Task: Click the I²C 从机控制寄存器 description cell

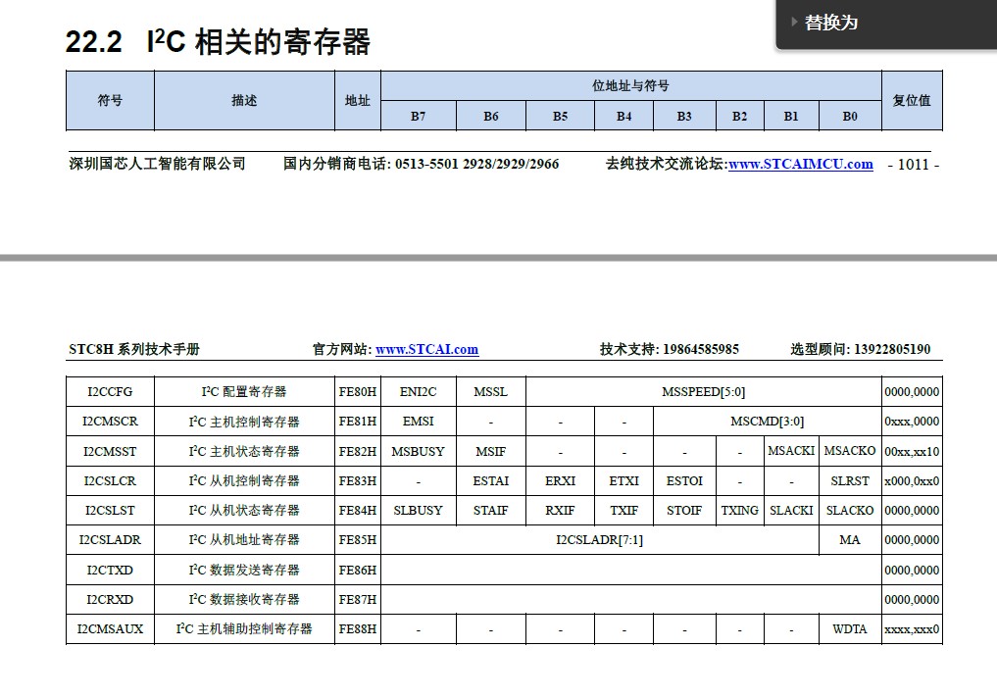Action: [x=244, y=480]
